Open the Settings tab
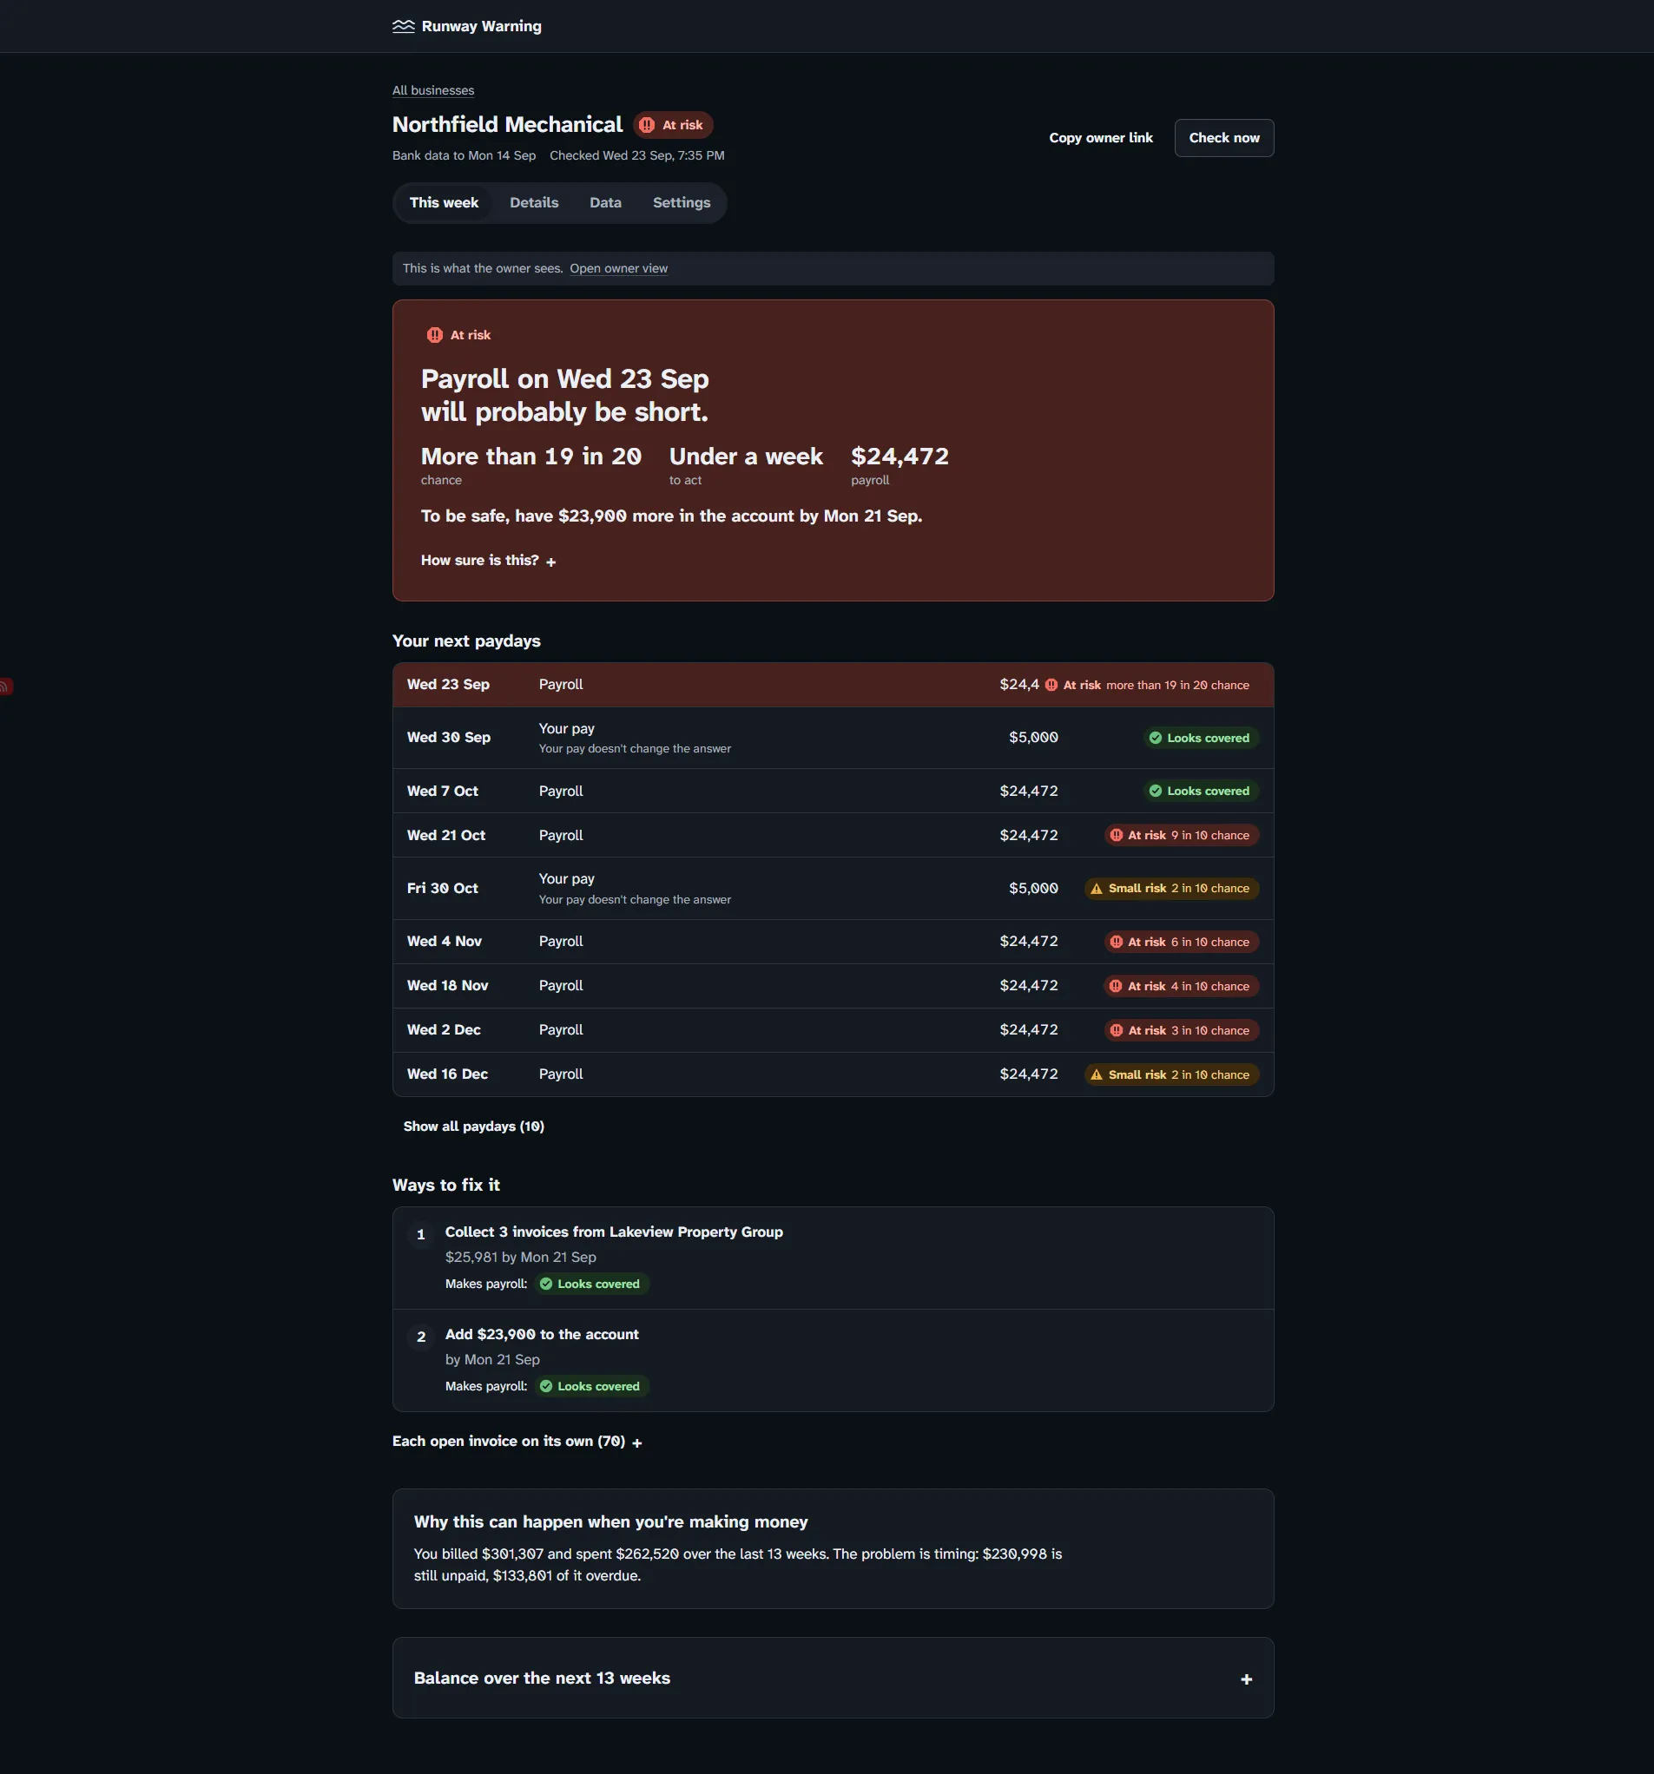1654x1774 pixels. (x=681, y=202)
